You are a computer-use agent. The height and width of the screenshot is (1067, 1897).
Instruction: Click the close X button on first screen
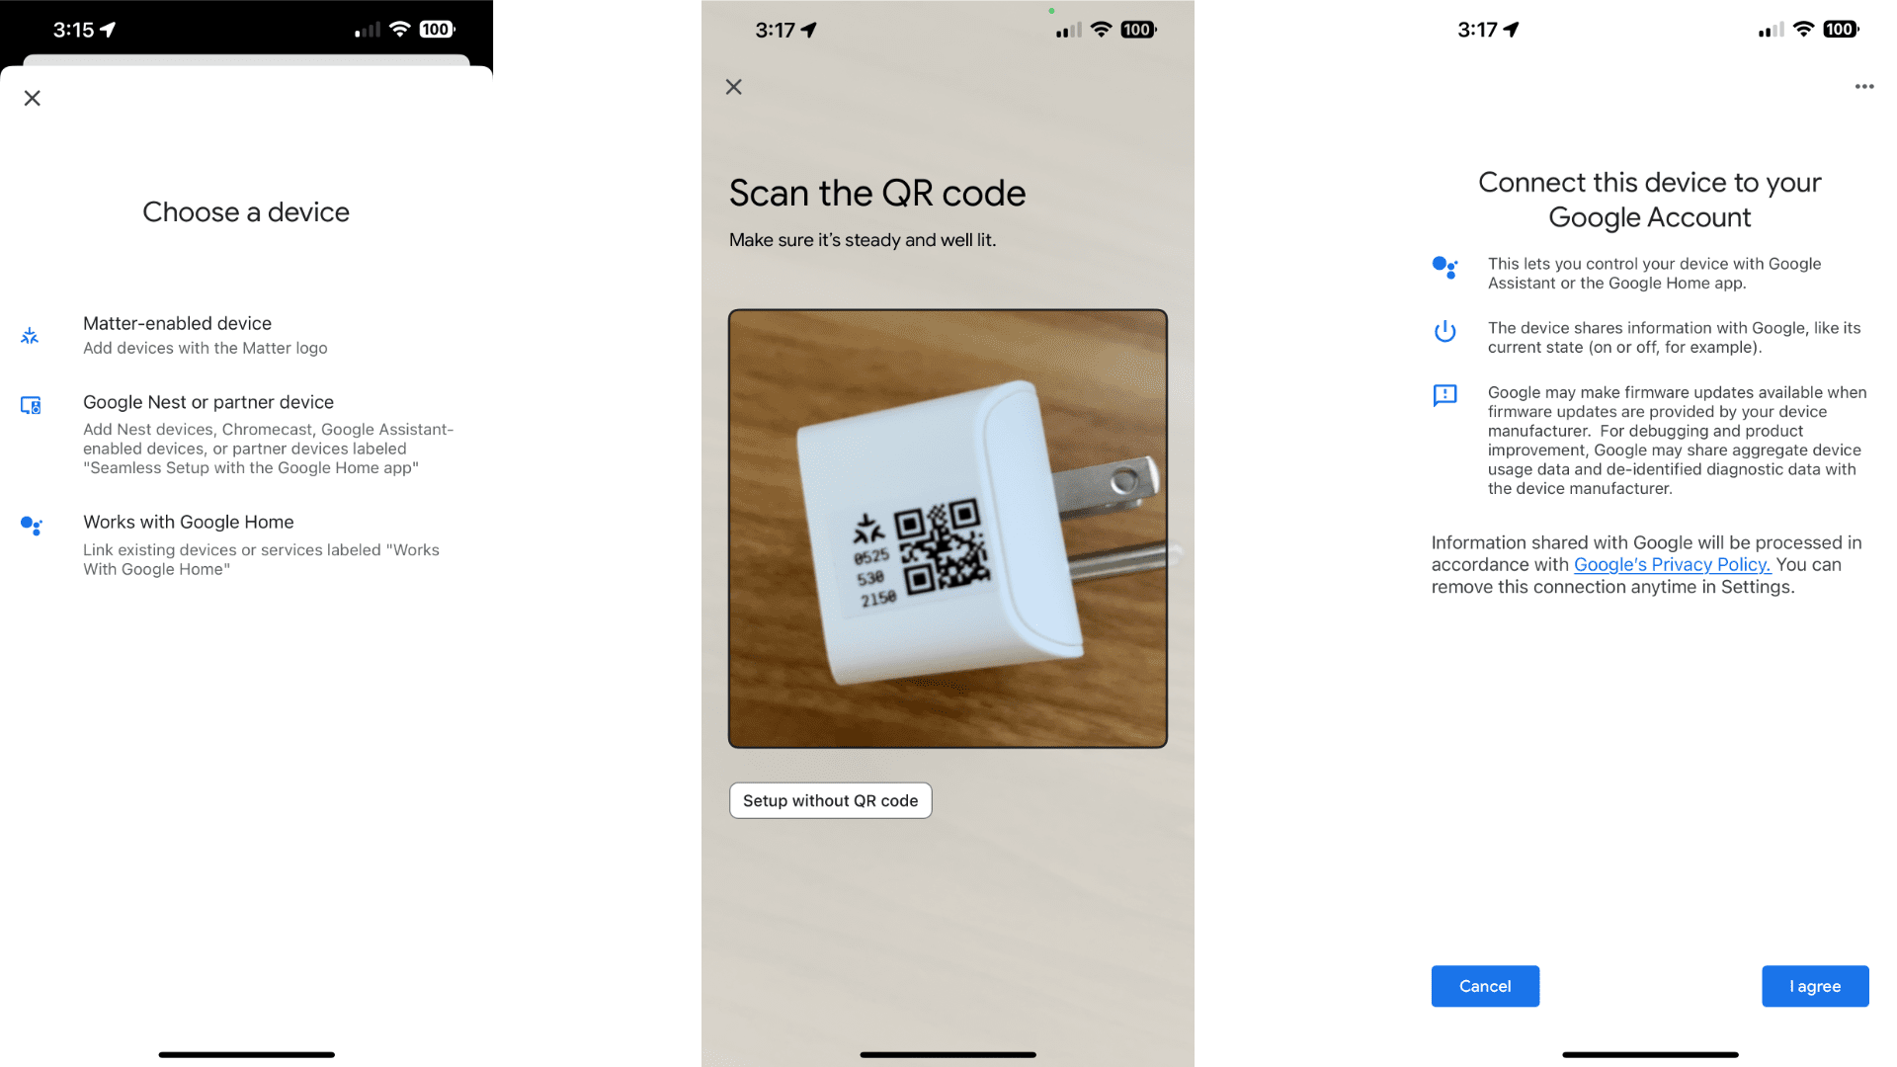tap(33, 98)
